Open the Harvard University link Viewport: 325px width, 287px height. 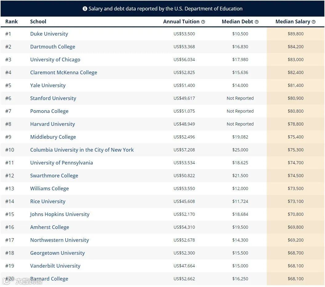(52, 124)
